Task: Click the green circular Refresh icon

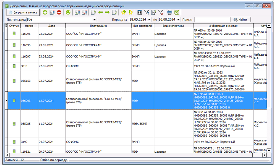Action: click(68, 12)
